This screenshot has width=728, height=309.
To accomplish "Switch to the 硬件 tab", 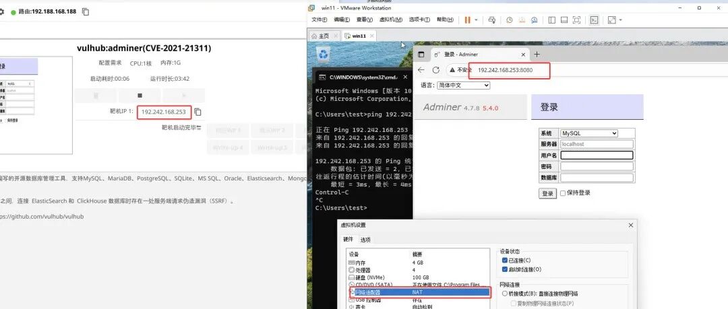I will (348, 240).
